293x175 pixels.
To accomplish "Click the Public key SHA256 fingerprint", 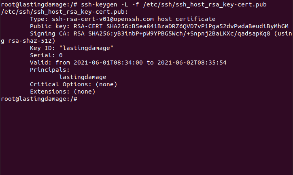I will point(197,26).
